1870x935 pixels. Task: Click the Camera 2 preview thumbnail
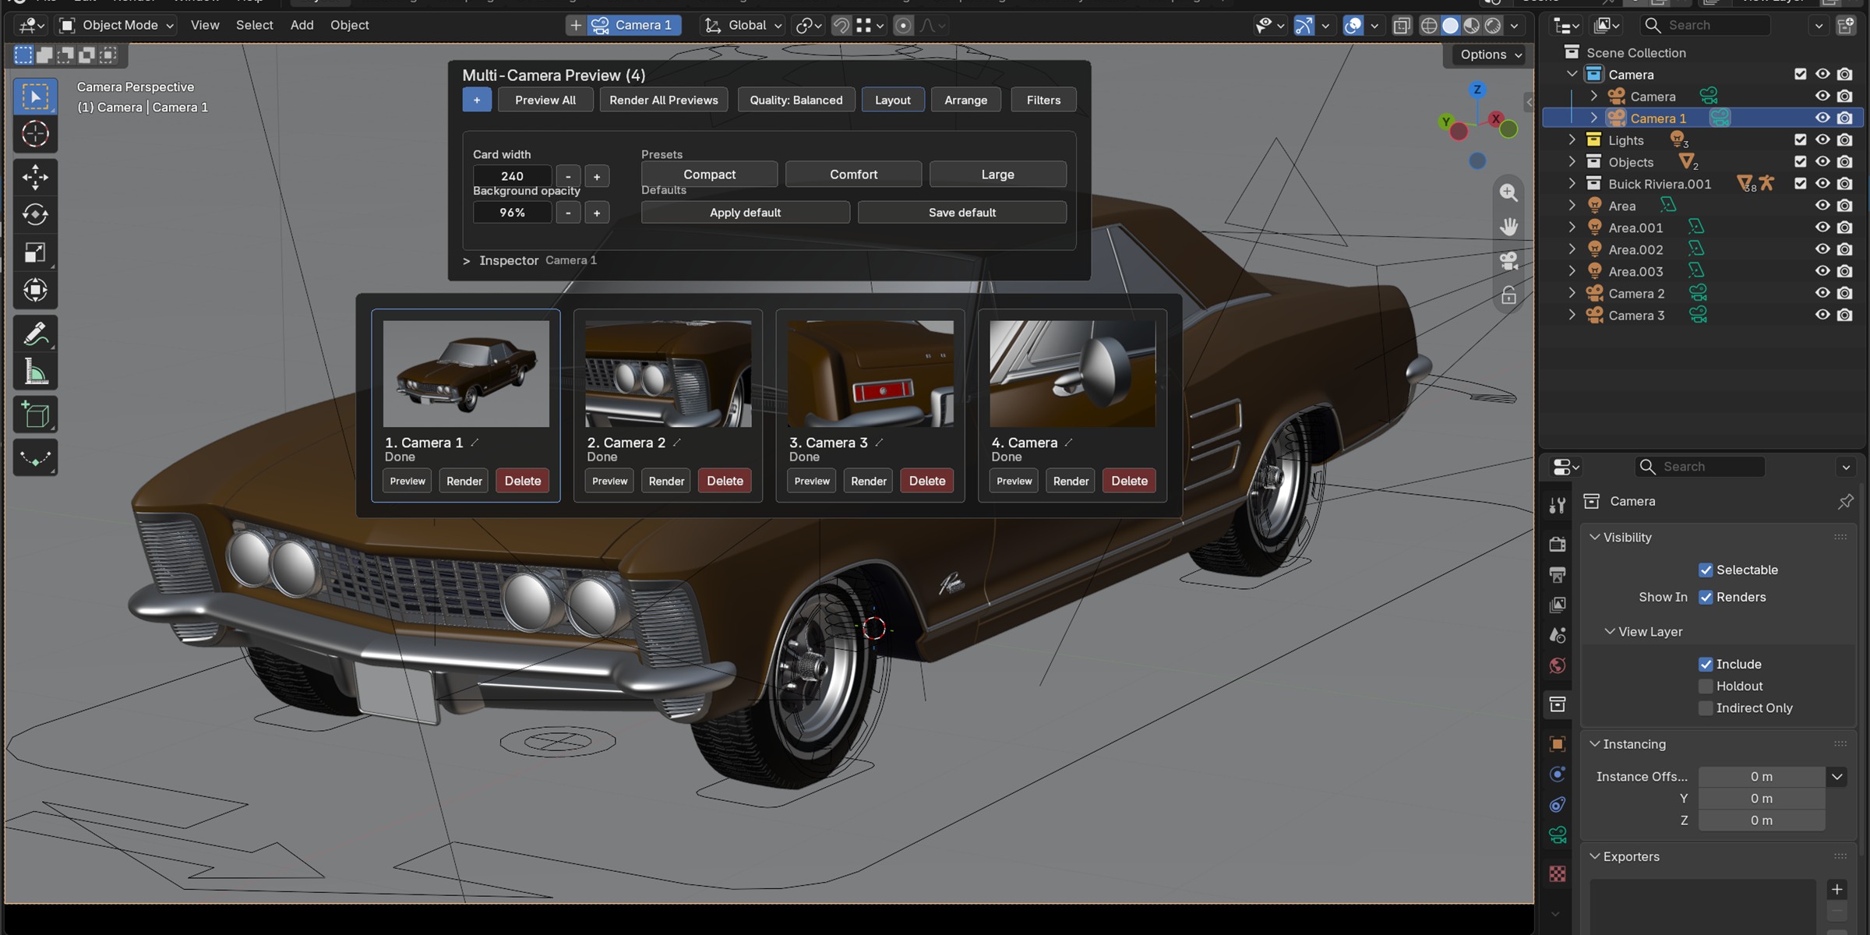pos(669,374)
